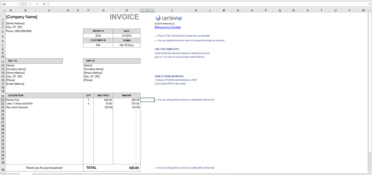Click the TOTAL amount cell 525.00
372x175 pixels.
pos(126,168)
